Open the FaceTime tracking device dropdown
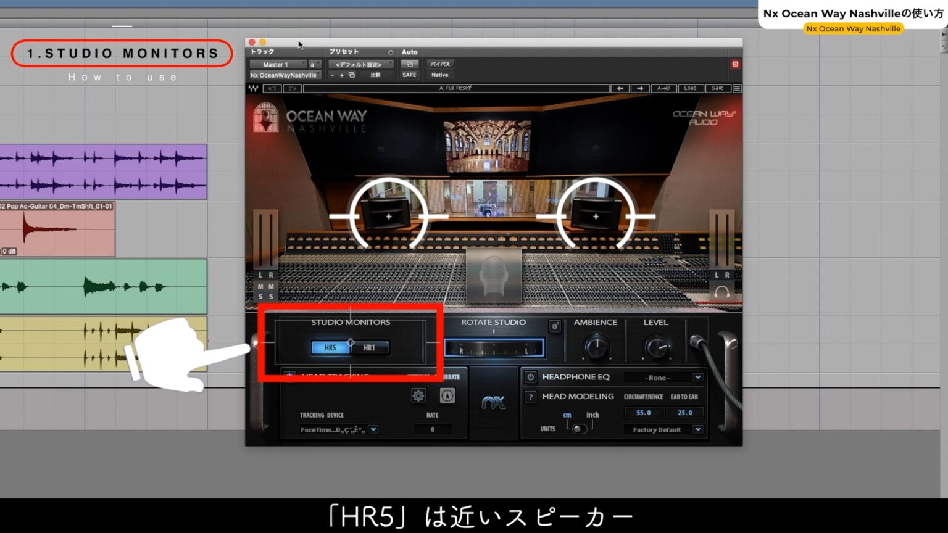Viewport: 948px width, 533px height. click(339, 429)
